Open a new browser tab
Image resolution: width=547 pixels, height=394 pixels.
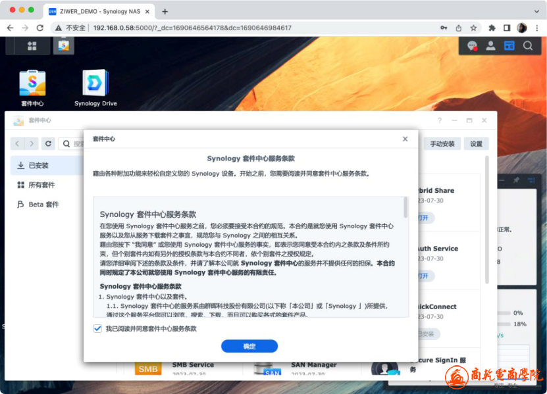165,11
